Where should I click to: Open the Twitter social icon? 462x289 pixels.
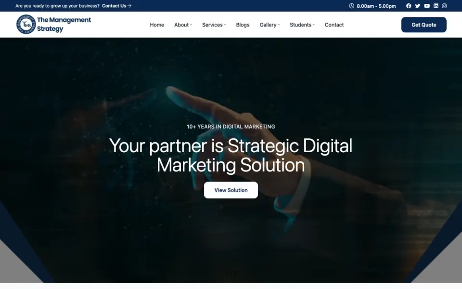418,6
